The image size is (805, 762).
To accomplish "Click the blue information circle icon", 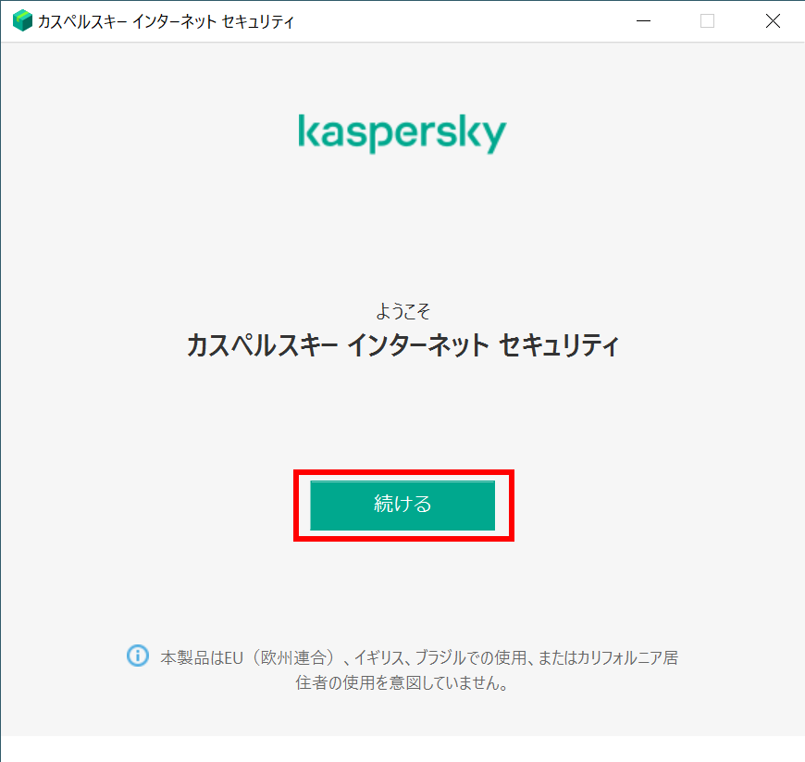I will pyautogui.click(x=138, y=656).
